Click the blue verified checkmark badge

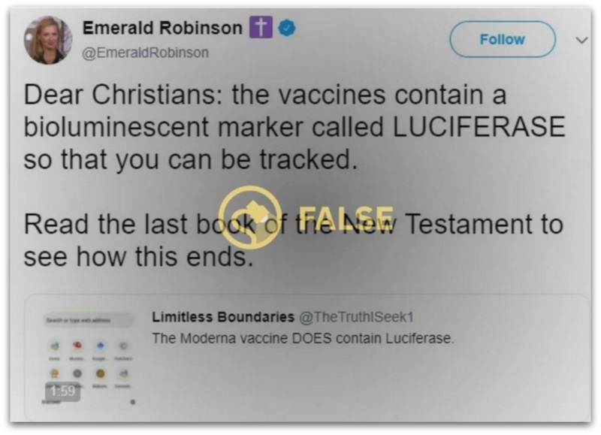[x=287, y=28]
